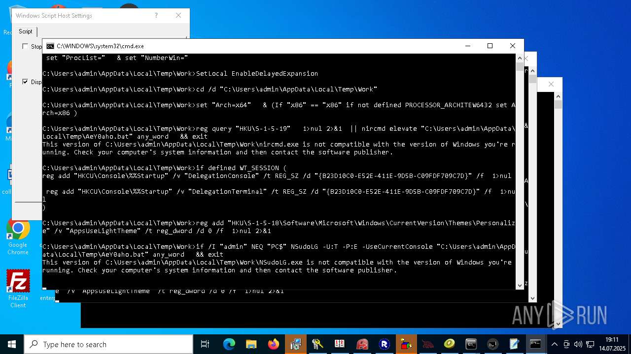The height and width of the screenshot is (354, 631).
Task: Click the 'SetLocal EnableDelayedExpansion' line
Action: (x=180, y=74)
